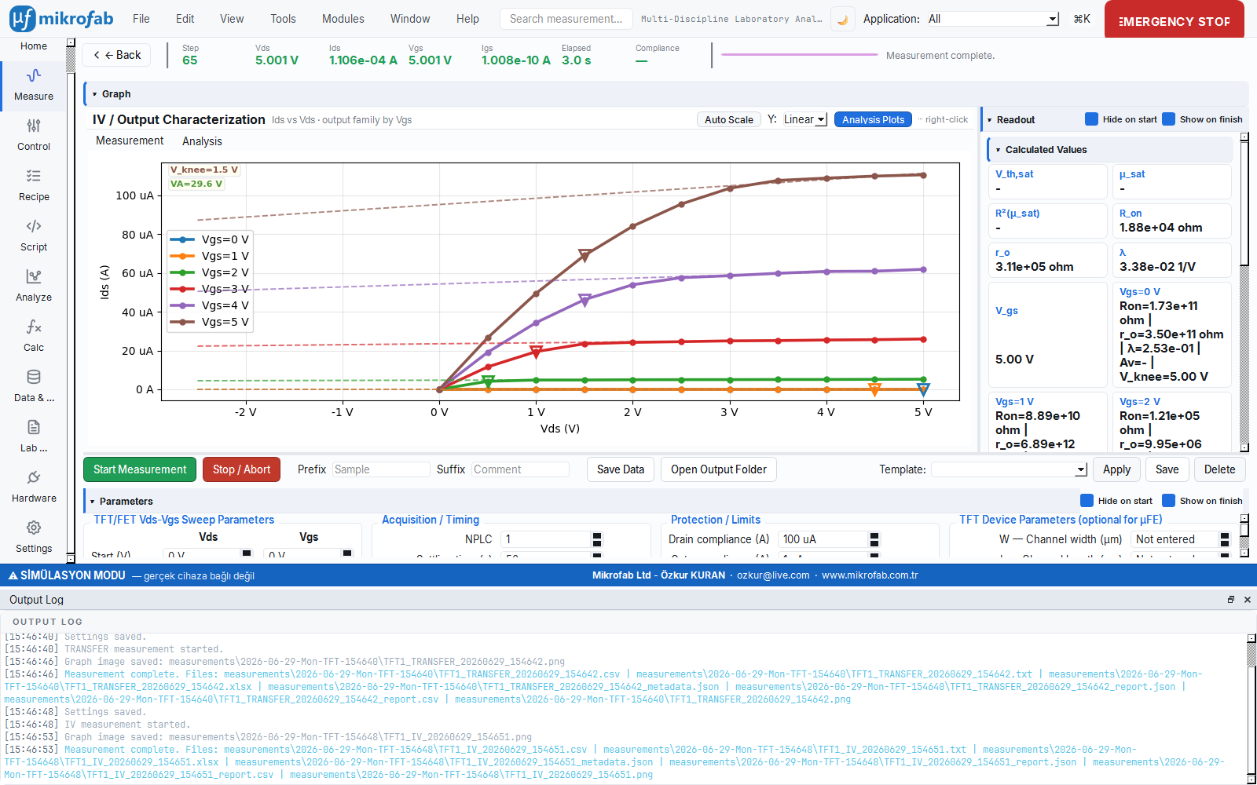1257x785 pixels.
Task: Collapse the Graph section
Action: pyautogui.click(x=94, y=94)
